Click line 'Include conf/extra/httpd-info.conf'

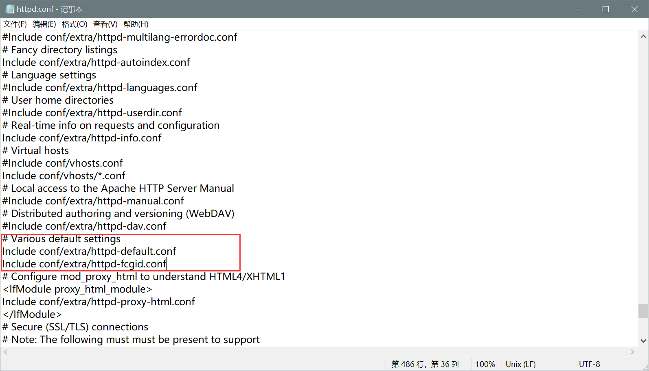(x=82, y=138)
